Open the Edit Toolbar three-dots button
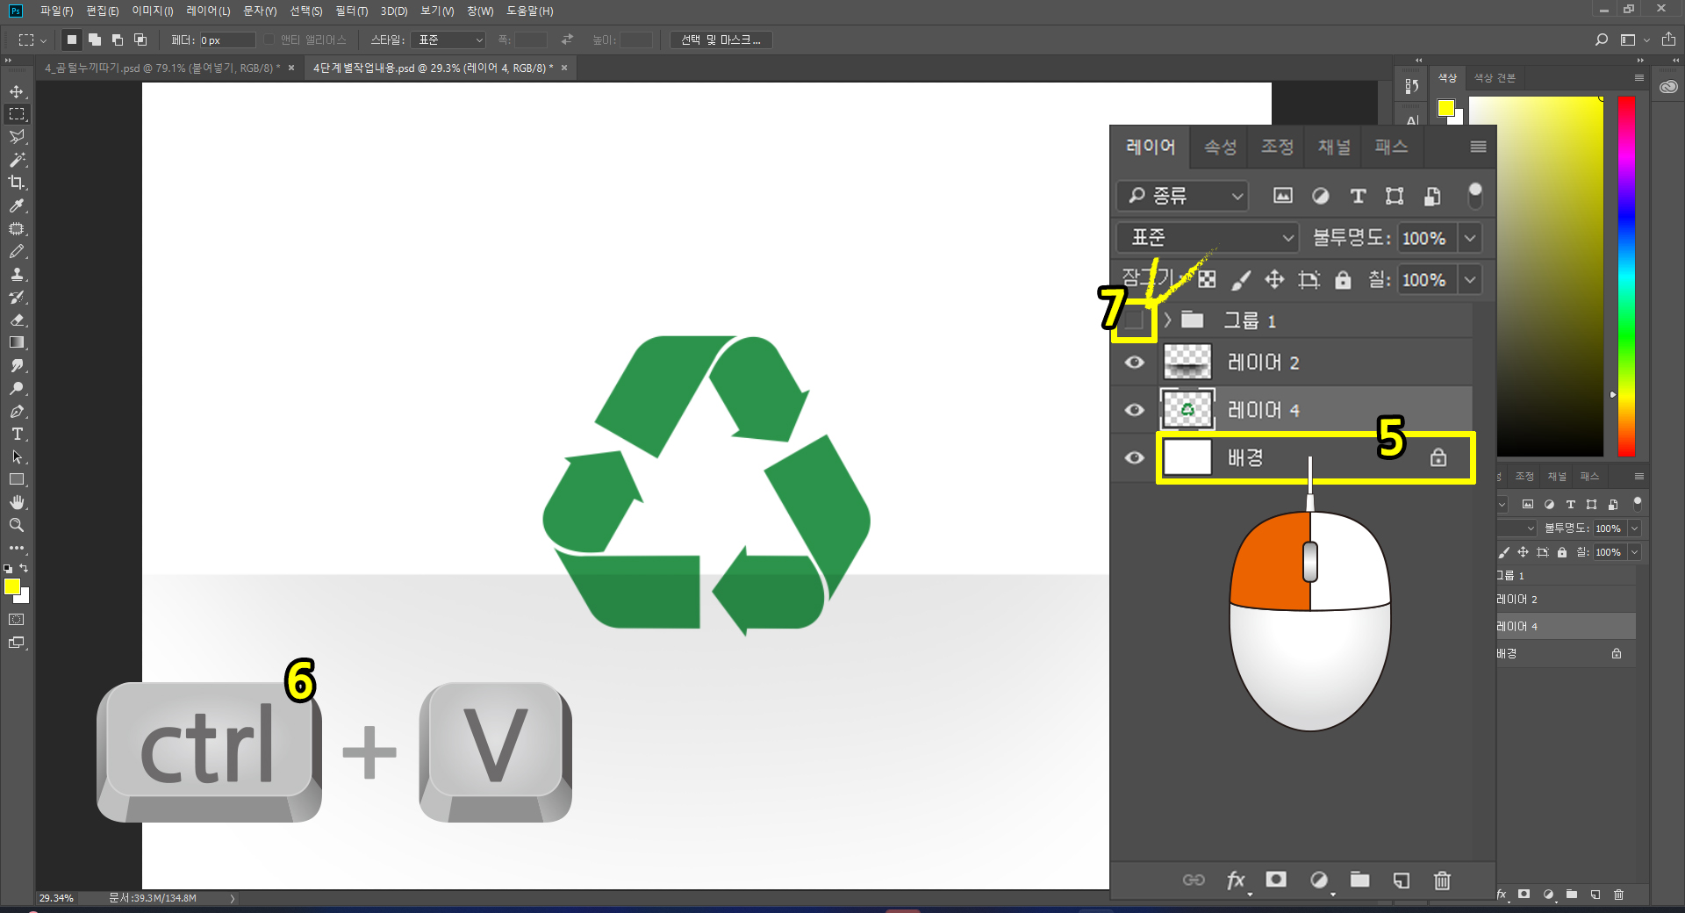The width and height of the screenshot is (1685, 913). click(17, 548)
